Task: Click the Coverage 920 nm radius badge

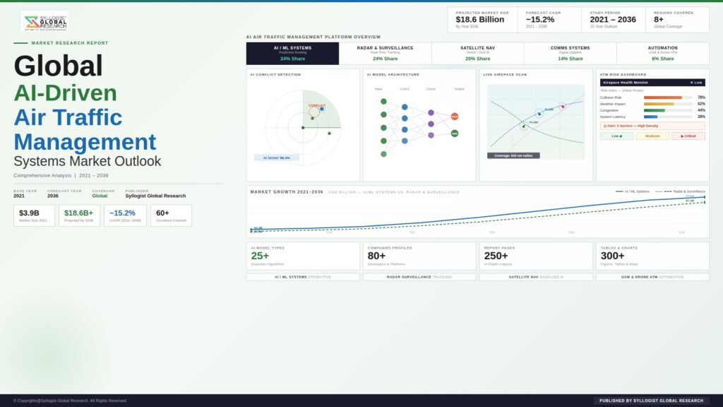Action: tap(513, 155)
